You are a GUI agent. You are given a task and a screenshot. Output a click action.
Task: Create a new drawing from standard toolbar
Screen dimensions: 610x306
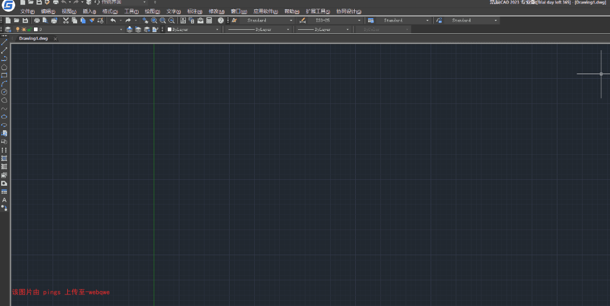tap(8, 20)
